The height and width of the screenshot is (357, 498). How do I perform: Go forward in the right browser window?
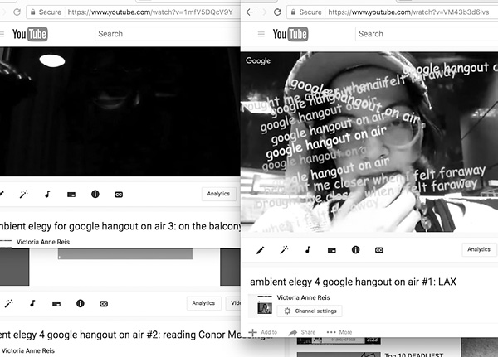[x=263, y=12]
